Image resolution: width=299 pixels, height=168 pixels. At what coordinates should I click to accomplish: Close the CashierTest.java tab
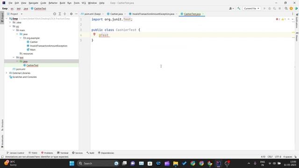click(x=203, y=14)
